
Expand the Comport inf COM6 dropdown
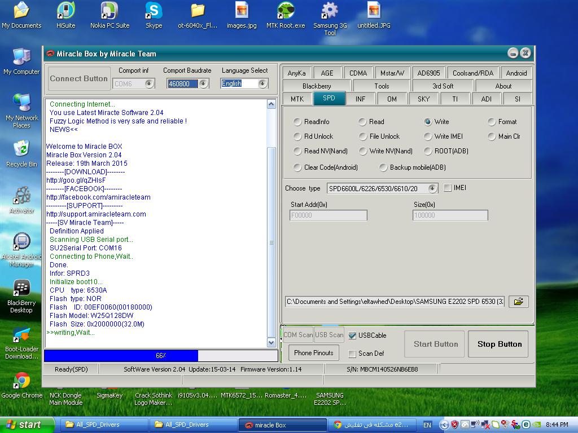(149, 83)
